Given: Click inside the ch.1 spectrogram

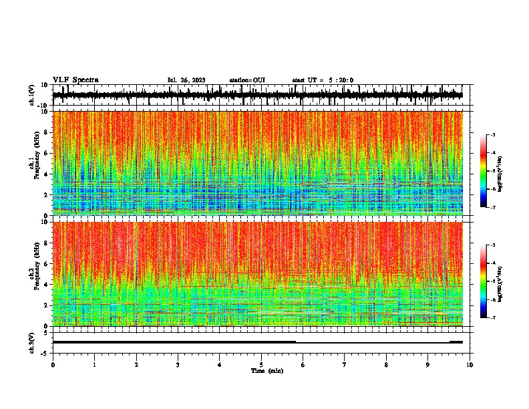Looking at the screenshot, I should [258, 163].
